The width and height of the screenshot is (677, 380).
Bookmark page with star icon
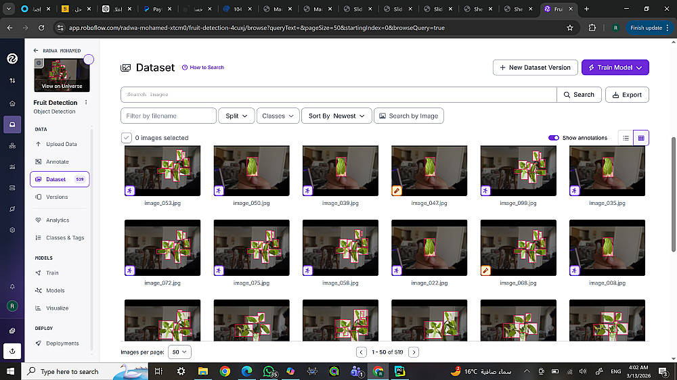point(570,28)
